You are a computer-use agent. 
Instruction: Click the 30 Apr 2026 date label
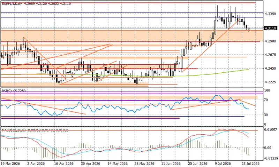coord(90,164)
